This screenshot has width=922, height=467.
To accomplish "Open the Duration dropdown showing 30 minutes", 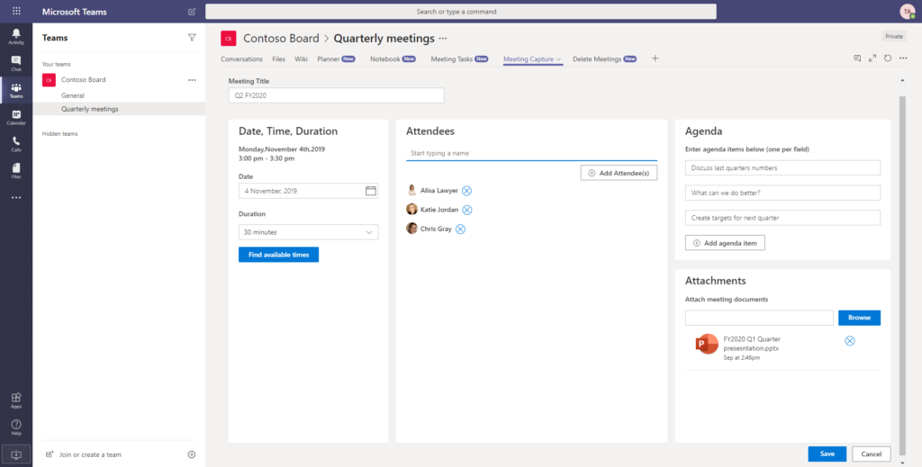I will point(308,232).
